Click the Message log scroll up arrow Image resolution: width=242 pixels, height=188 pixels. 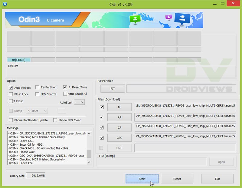(89, 134)
